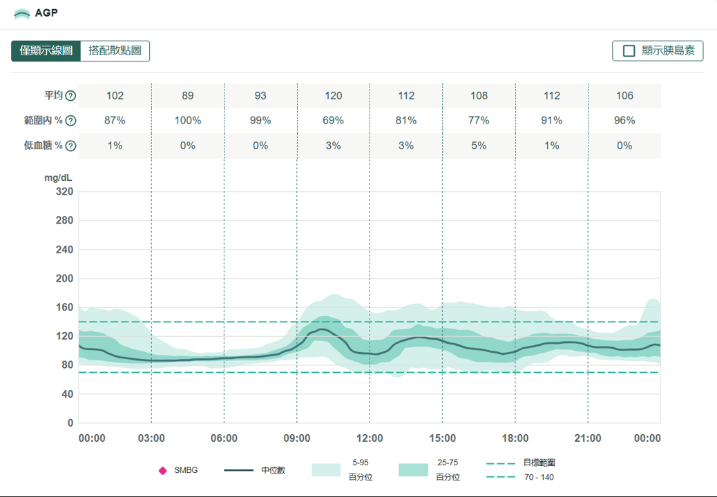Click the pink SMBG diamond legend marker
Screen dimensions: 717x497
tap(163, 471)
